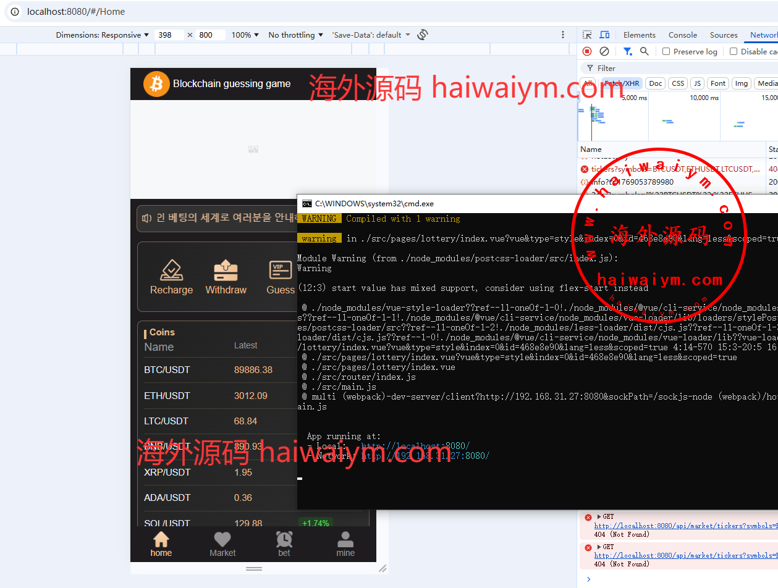778x588 pixels.
Task: Switch to the Console tab
Action: 682,35
